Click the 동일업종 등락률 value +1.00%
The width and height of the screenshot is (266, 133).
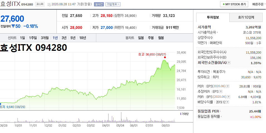[x=255, y=117]
